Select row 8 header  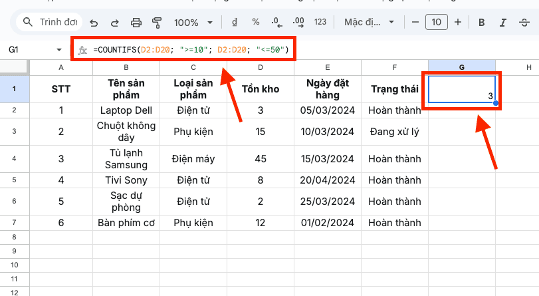pos(15,237)
